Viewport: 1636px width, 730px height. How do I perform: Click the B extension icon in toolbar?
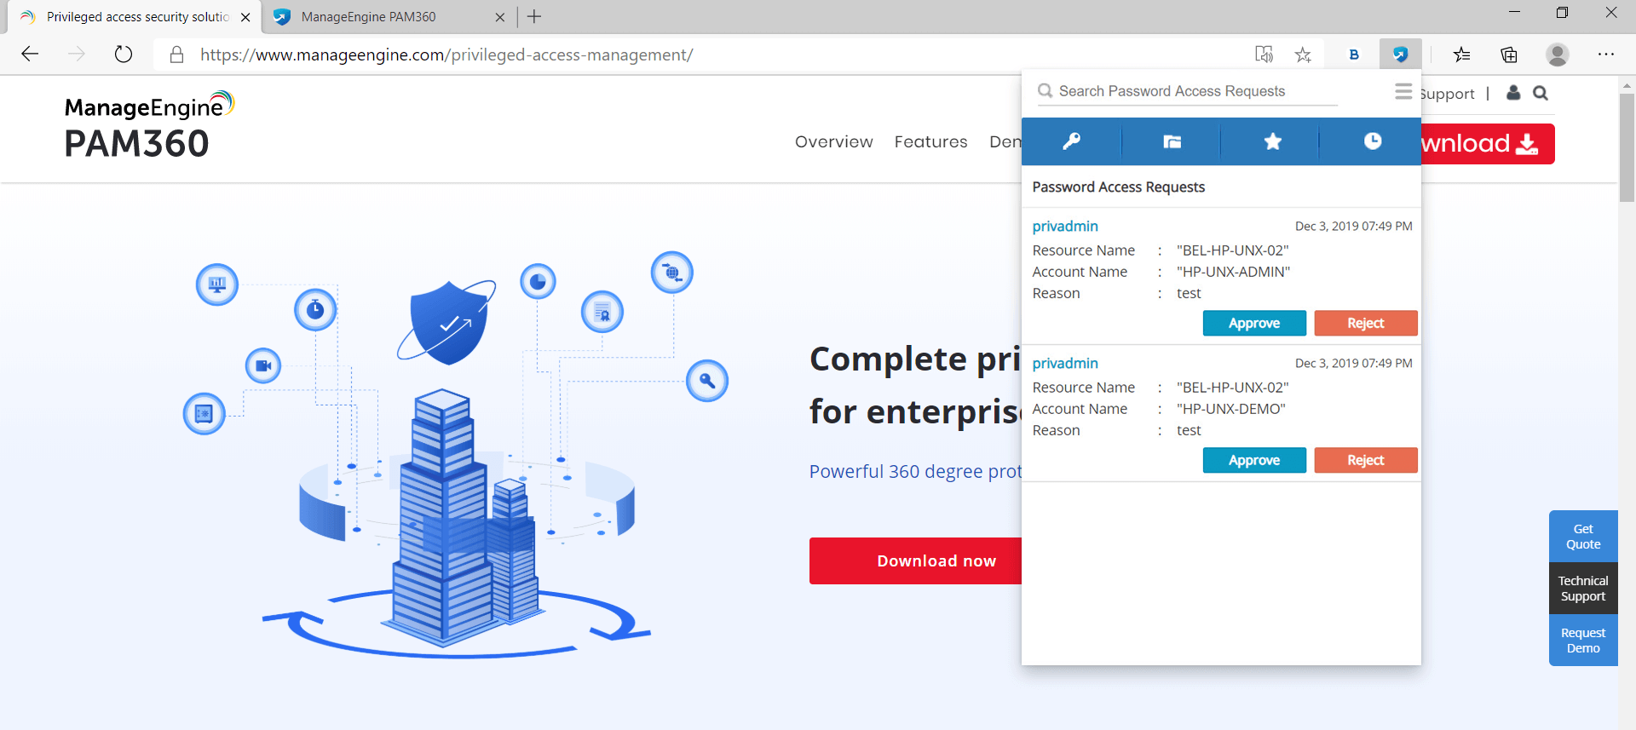1354,55
